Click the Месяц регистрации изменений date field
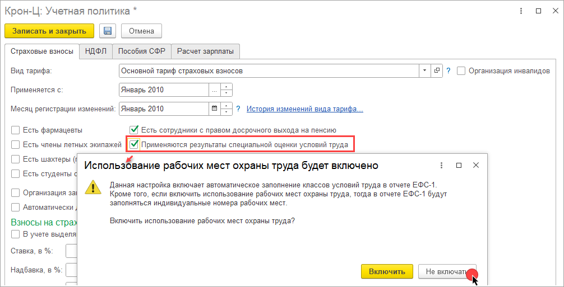564x287 pixels. coord(164,109)
